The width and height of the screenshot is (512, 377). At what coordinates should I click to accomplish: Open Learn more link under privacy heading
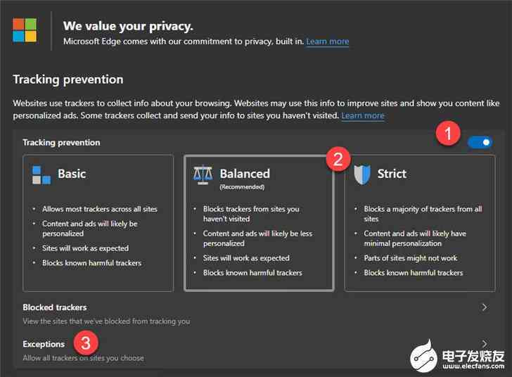pyautogui.click(x=328, y=41)
